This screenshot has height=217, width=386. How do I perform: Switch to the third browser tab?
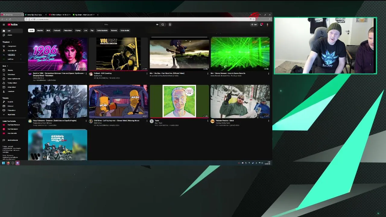(60, 15)
